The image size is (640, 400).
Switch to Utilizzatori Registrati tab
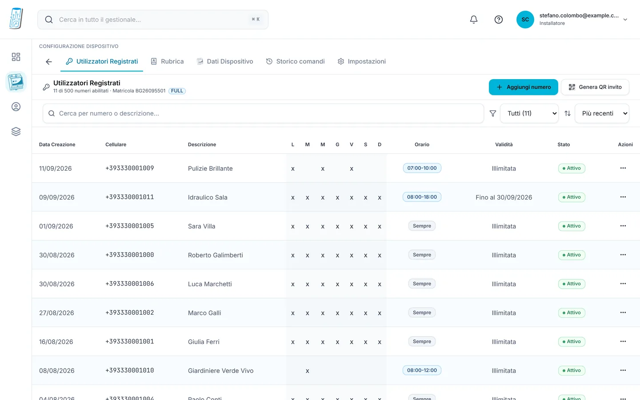(102, 61)
